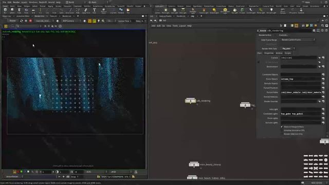Open the Redshift menu
The width and height of the screenshot is (329, 185).
[x=43, y=2]
